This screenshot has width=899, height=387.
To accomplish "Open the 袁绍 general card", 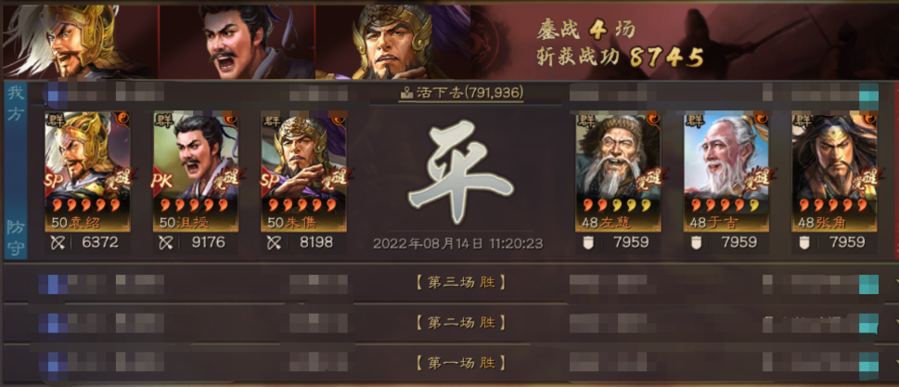I will [88, 172].
